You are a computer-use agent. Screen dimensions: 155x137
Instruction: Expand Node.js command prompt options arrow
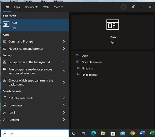[64, 49]
